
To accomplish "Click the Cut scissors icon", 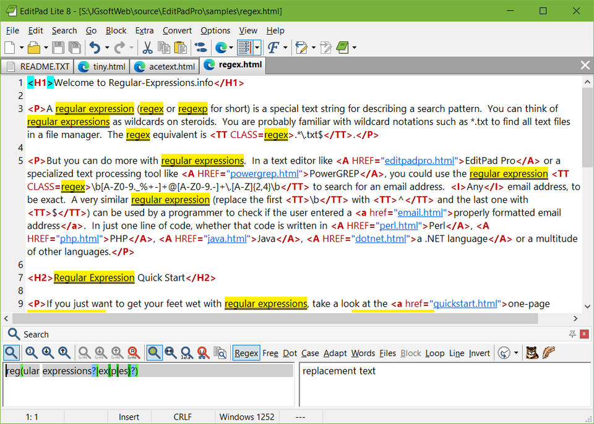I will pos(147,48).
